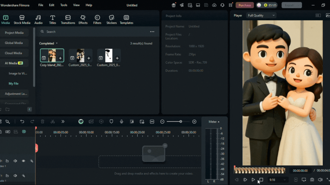This screenshot has width=330, height=185.
Task: Collapse the media sidebar with chevron
Action: pos(30,109)
